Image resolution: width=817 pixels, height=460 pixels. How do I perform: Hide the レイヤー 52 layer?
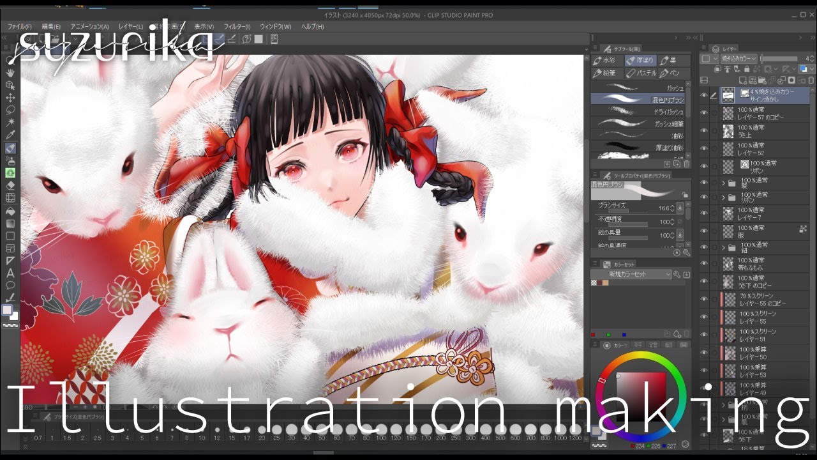coord(704,149)
